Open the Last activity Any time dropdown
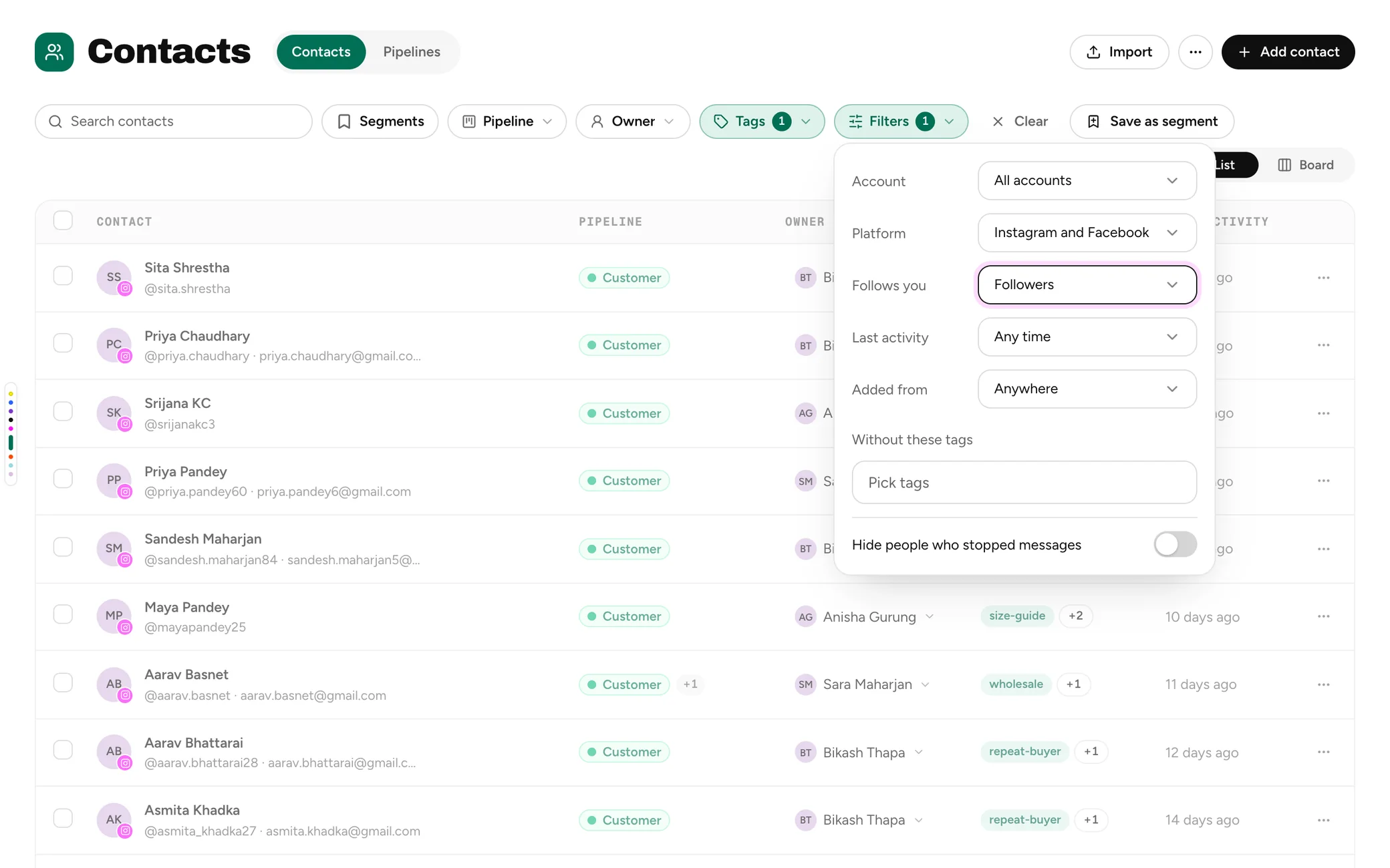This screenshot has height=868, width=1390. pyautogui.click(x=1087, y=337)
